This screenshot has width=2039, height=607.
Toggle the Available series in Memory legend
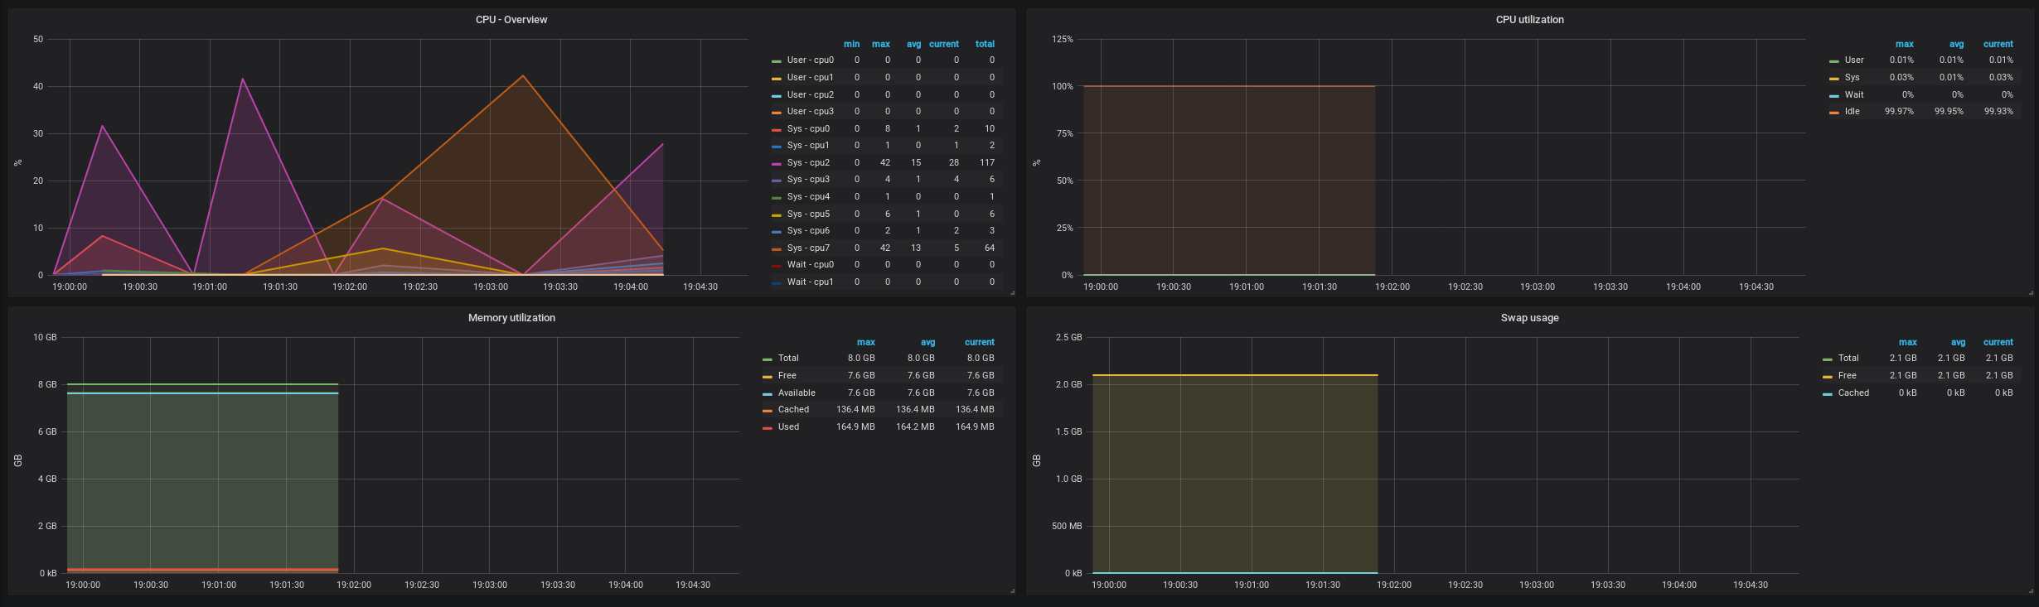click(x=796, y=393)
